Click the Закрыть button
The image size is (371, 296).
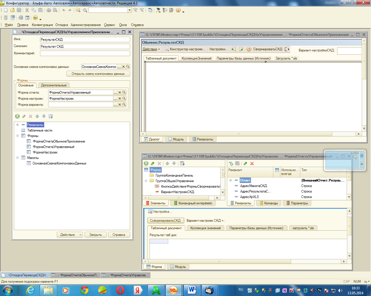[96, 235]
